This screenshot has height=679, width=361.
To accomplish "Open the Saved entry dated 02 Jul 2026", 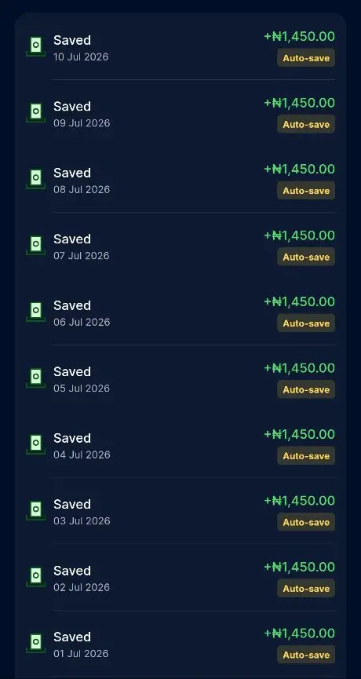I will tap(180, 577).
